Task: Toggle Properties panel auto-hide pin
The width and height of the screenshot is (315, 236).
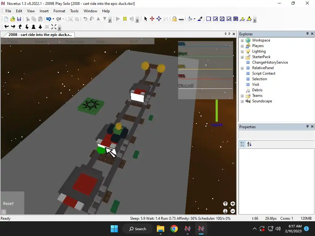Action: (307, 126)
